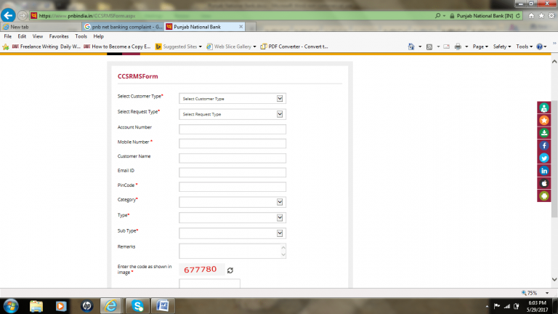The height and width of the screenshot is (314, 558).
Task: Open the Select Request Type dropdown
Action: pos(232,114)
